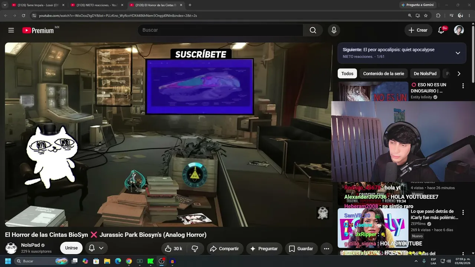Open the YouTube hamburger guide menu
Image resolution: width=475 pixels, height=267 pixels.
click(x=11, y=30)
